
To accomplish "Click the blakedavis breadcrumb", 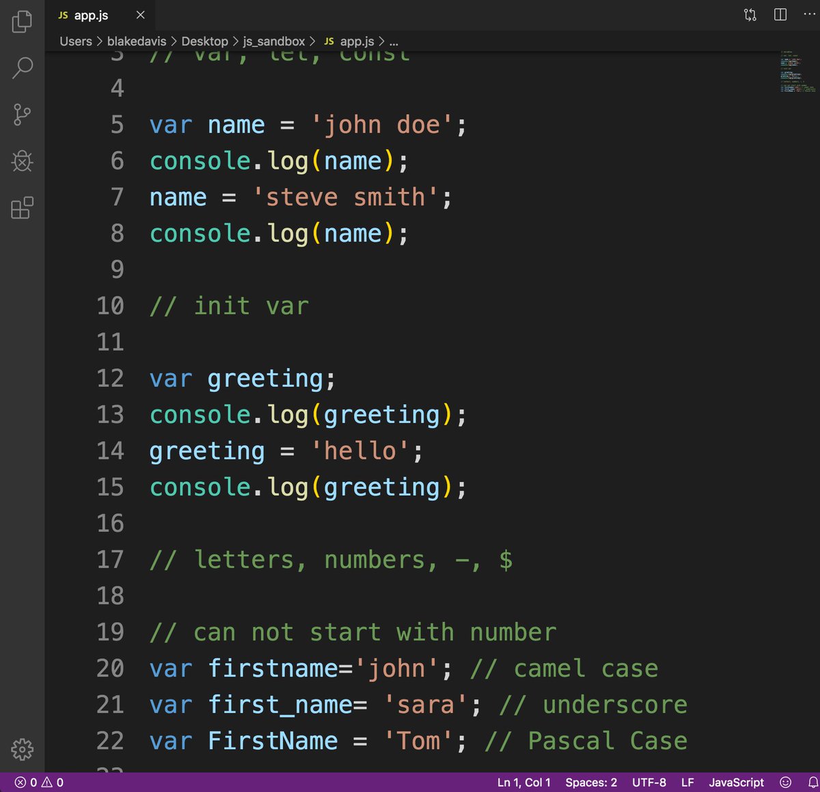I will (x=137, y=41).
